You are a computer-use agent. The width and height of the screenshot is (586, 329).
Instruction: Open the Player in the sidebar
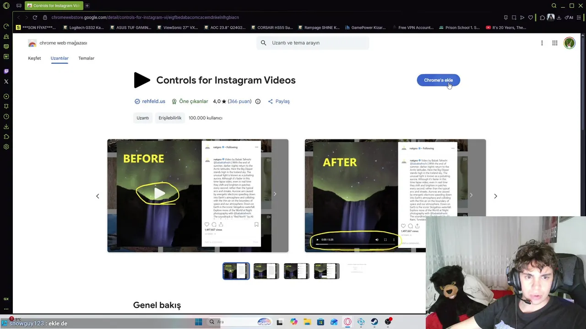6,96
